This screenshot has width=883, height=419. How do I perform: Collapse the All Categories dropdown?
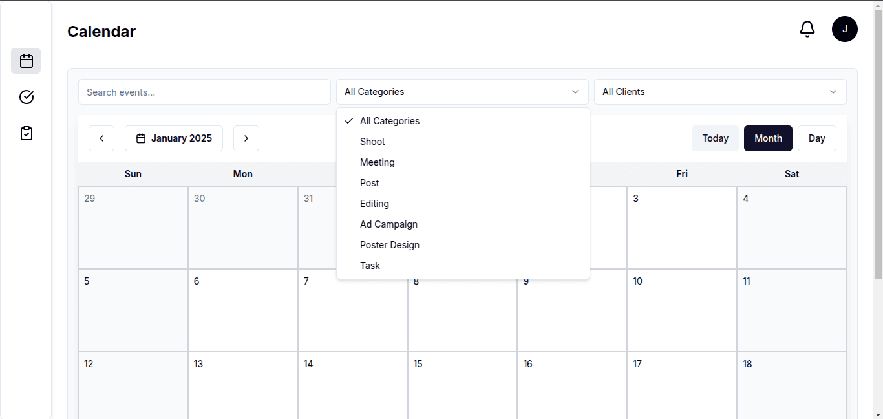point(462,92)
